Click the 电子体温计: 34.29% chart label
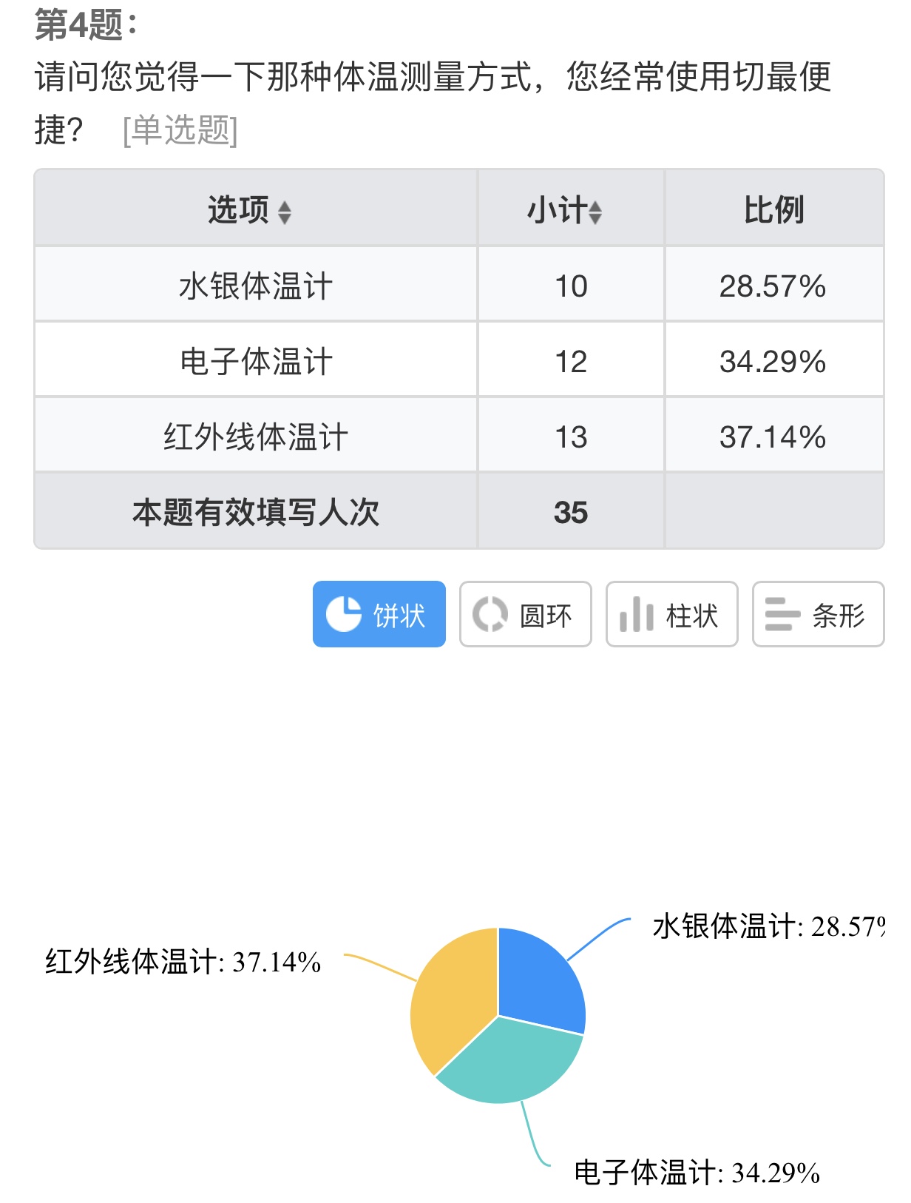 coord(697,1173)
